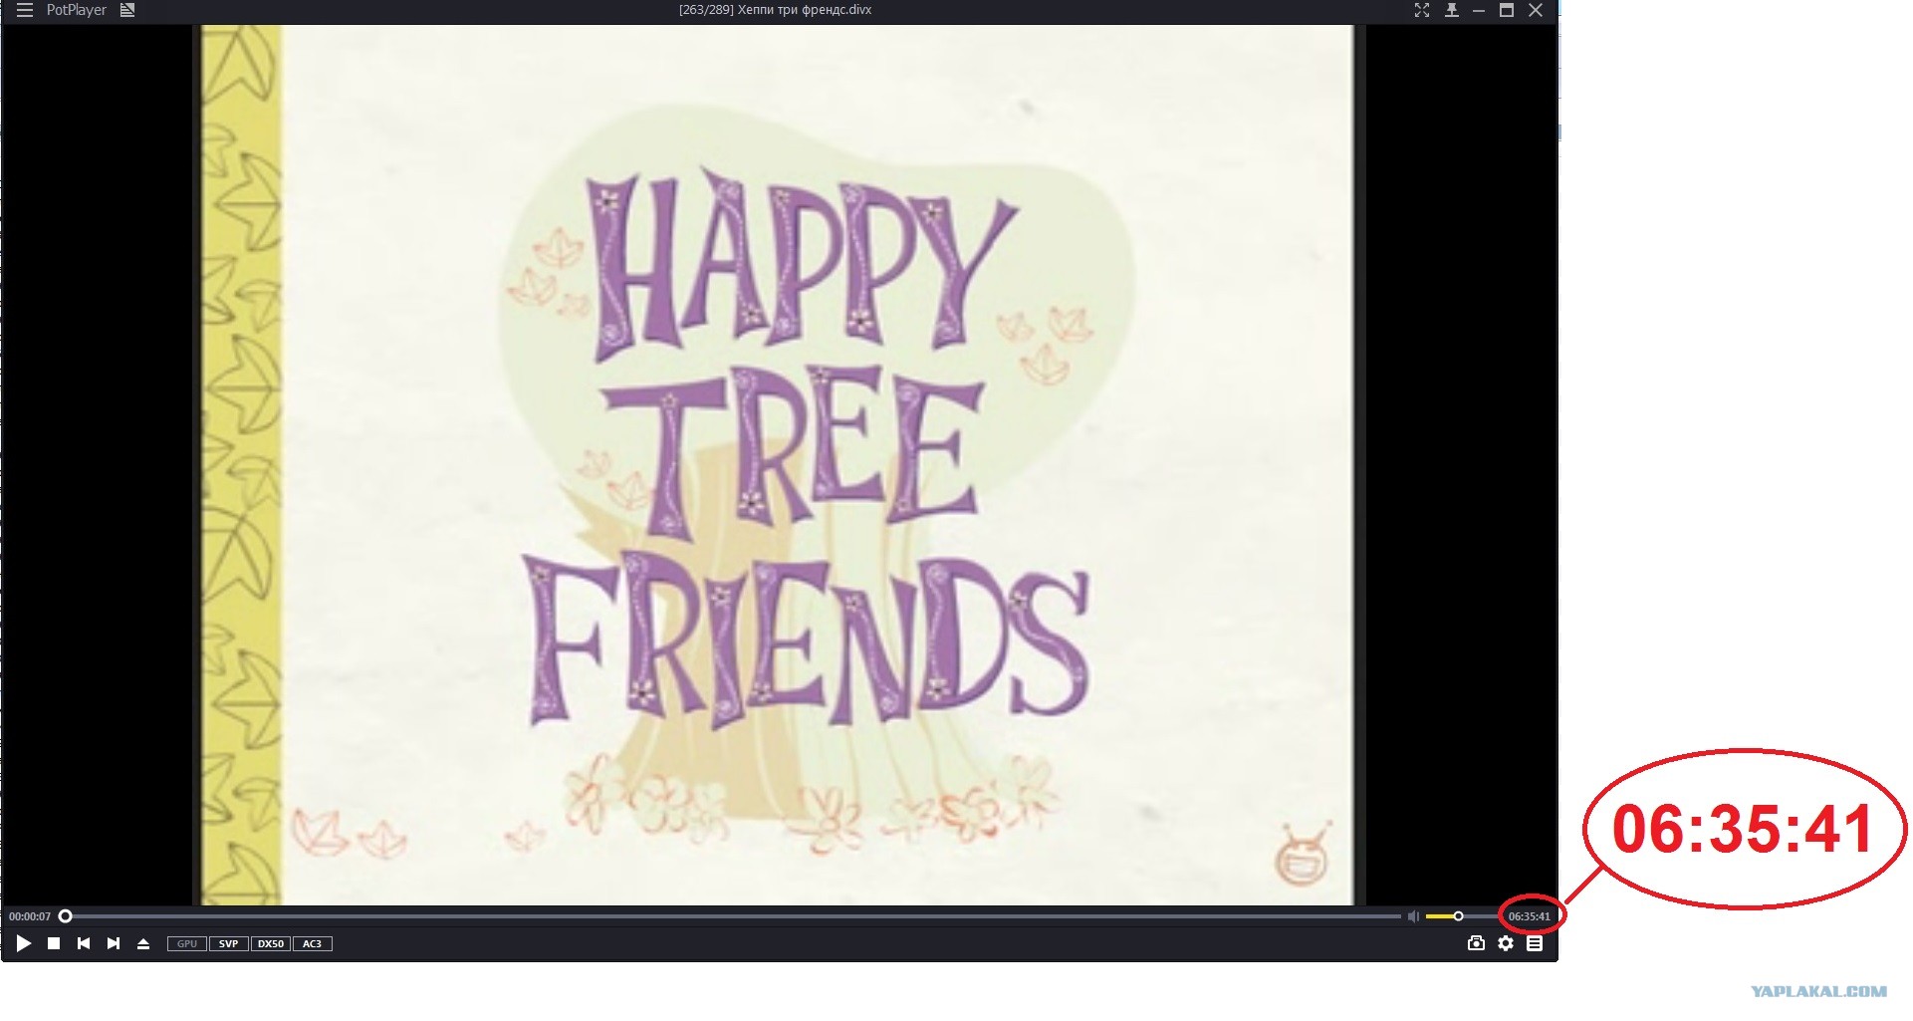Image resolution: width=1913 pixels, height=1021 pixels.
Task: Close the PotPlayer window
Action: tap(1536, 10)
